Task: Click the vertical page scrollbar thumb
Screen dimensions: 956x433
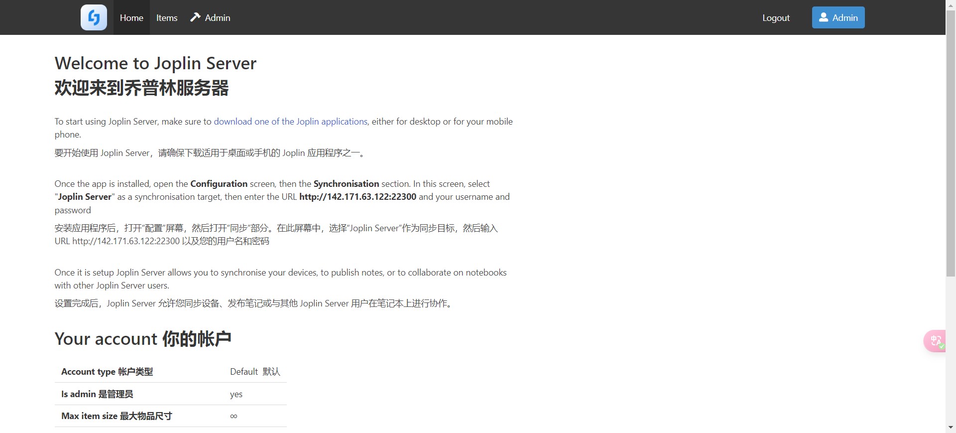Action: coord(951,143)
